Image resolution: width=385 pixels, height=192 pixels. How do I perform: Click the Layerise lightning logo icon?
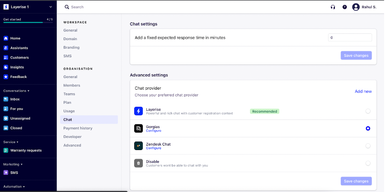tap(6, 7)
